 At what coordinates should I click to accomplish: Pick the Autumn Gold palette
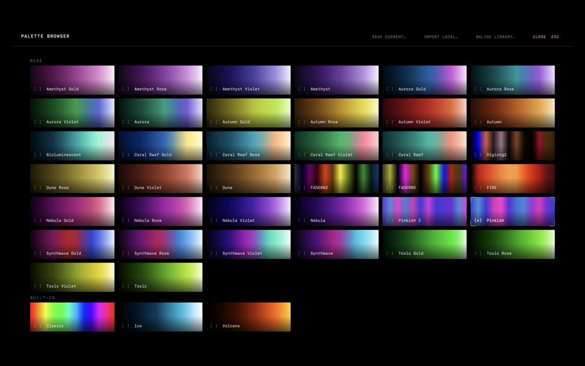tap(249, 113)
